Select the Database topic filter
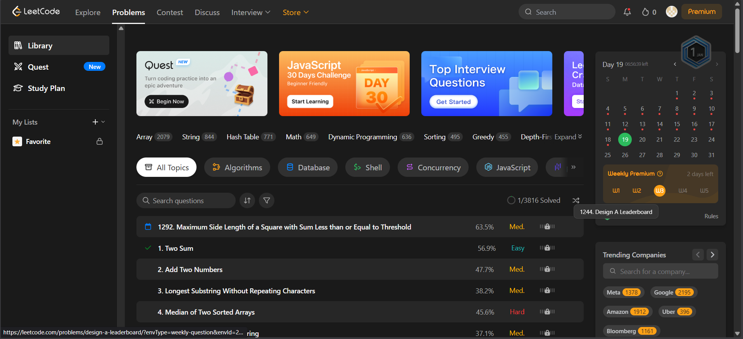 [x=308, y=167]
